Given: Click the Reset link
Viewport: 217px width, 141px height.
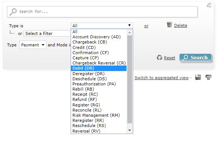Looking at the screenshot, I should [170, 58].
